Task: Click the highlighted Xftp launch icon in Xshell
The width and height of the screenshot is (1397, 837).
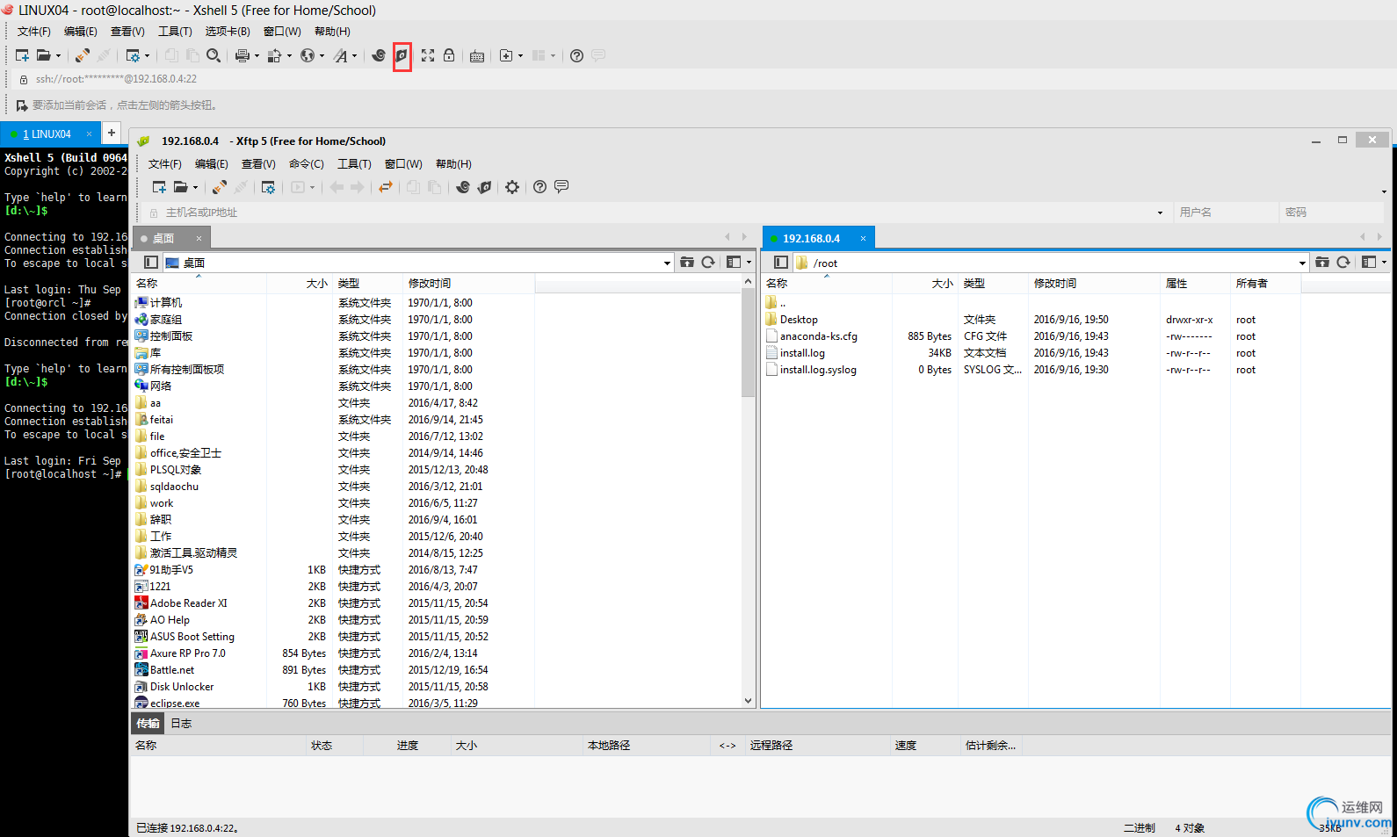Action: tap(402, 55)
